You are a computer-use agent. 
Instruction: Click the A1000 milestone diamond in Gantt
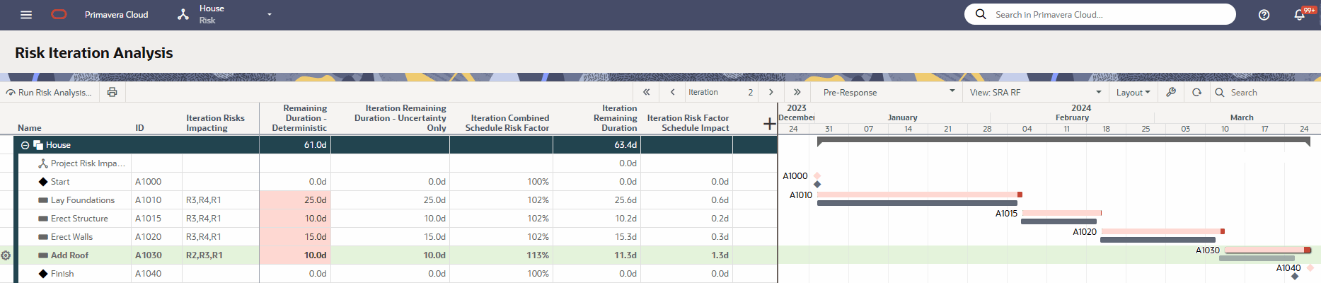click(817, 175)
